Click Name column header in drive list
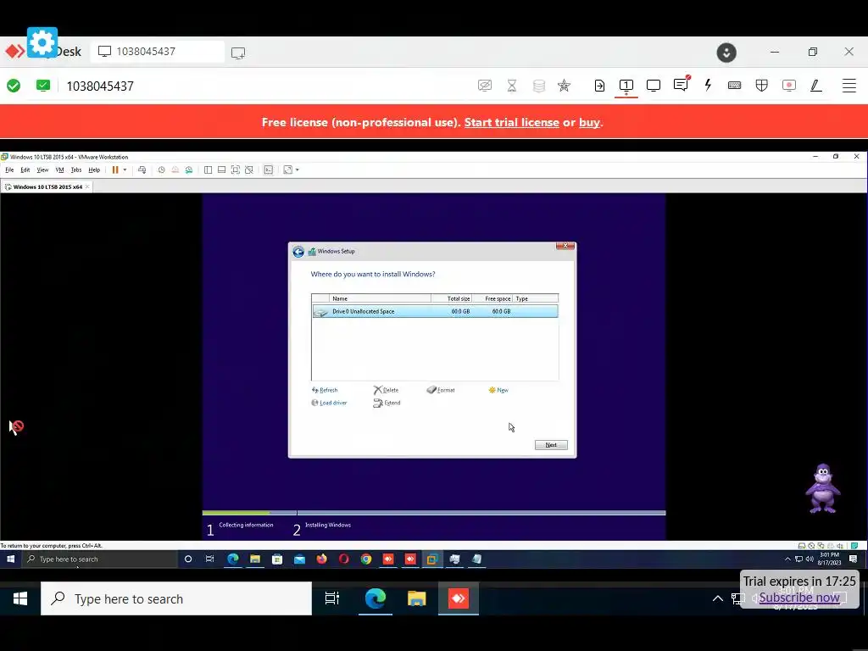Viewport: 868px width, 651px height. (380, 298)
